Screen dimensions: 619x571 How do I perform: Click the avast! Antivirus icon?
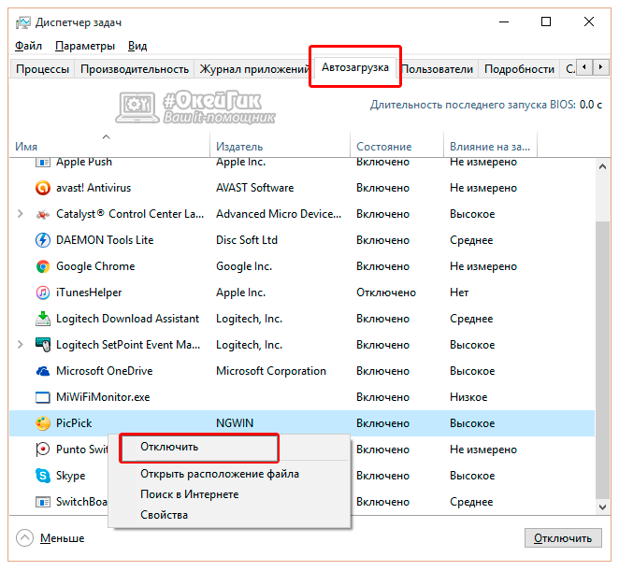click(x=42, y=188)
